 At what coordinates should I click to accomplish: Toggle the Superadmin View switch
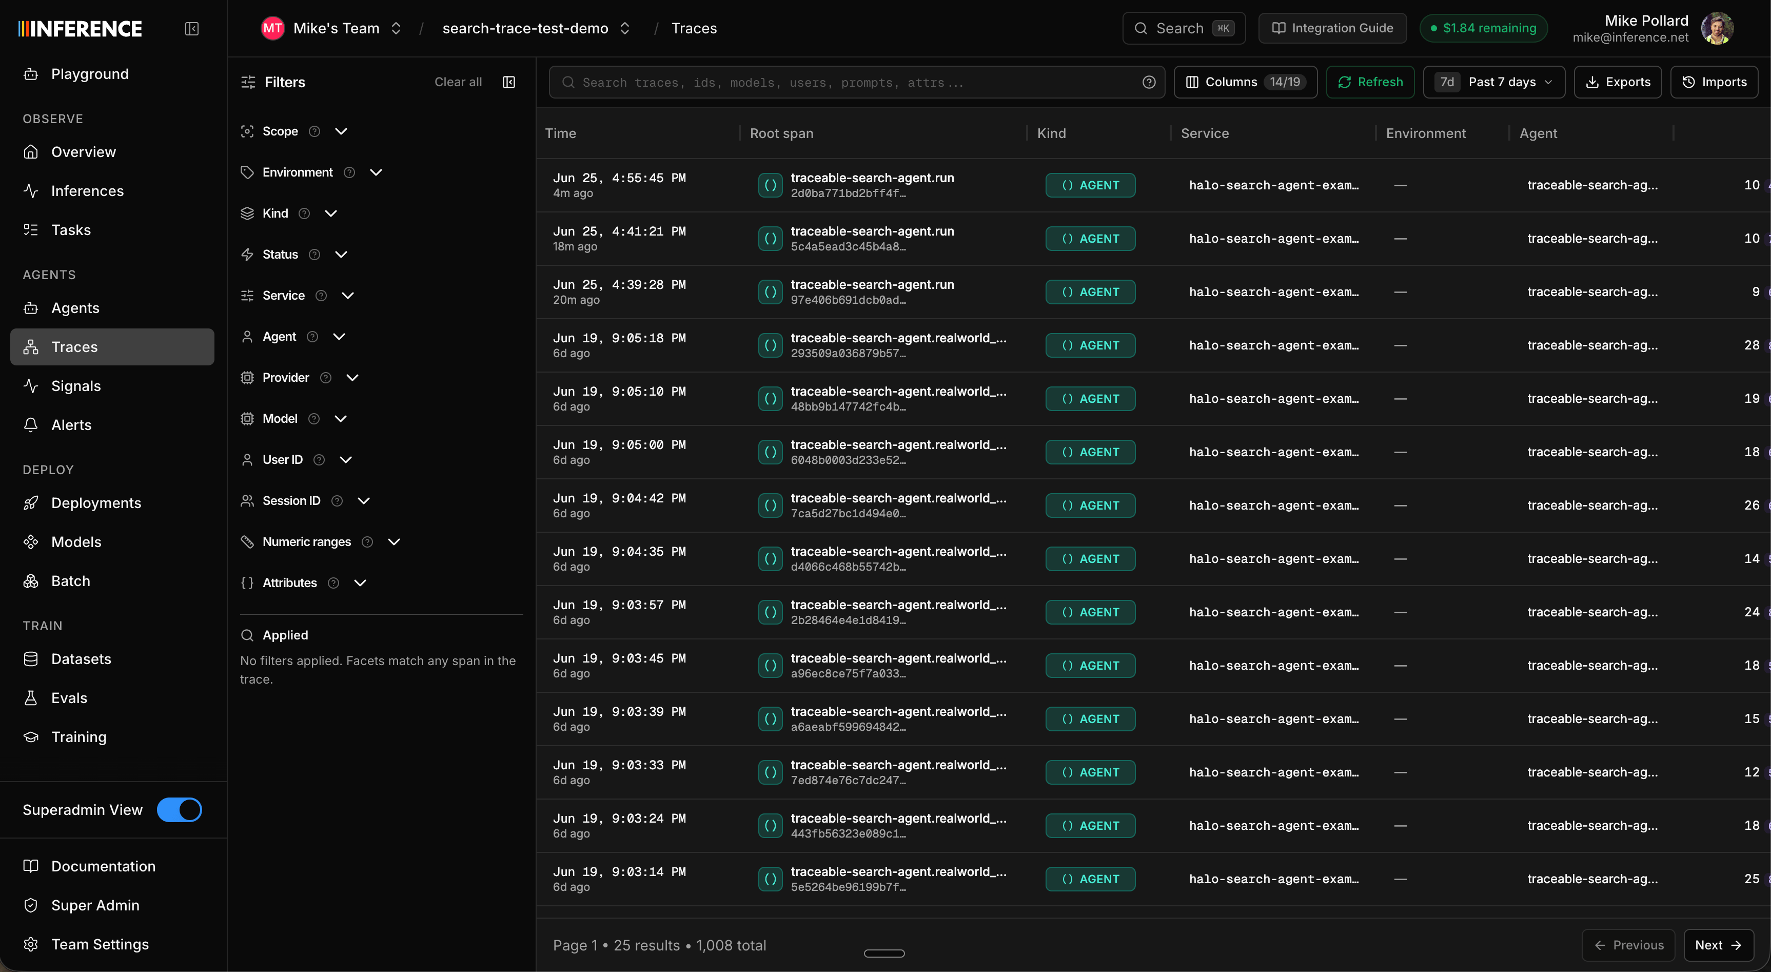180,810
